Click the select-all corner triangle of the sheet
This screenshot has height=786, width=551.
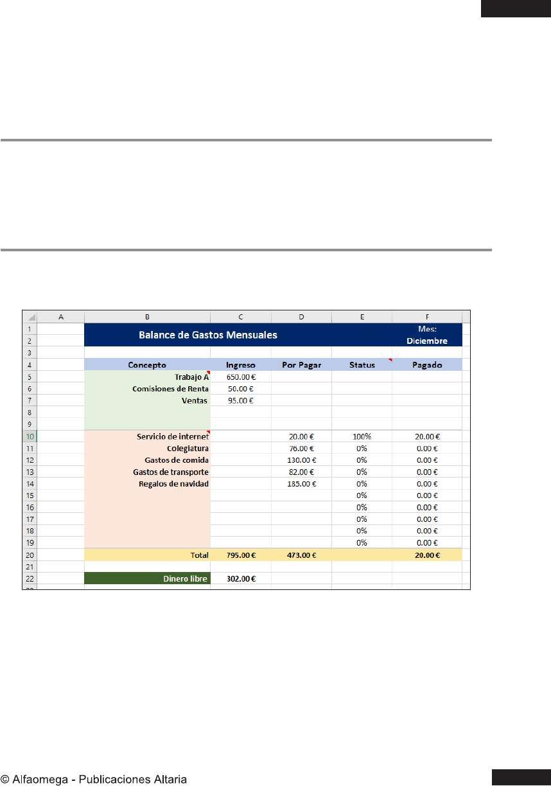click(30, 317)
